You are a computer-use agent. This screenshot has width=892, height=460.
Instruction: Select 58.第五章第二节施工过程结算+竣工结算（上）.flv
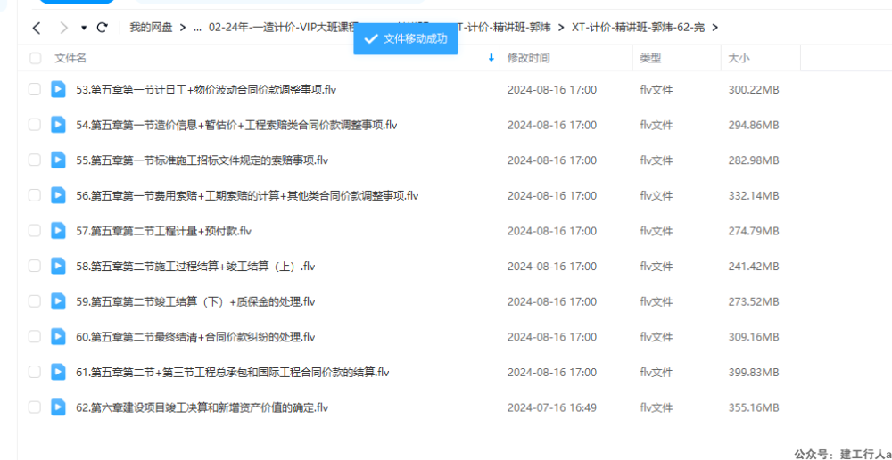[x=195, y=267]
